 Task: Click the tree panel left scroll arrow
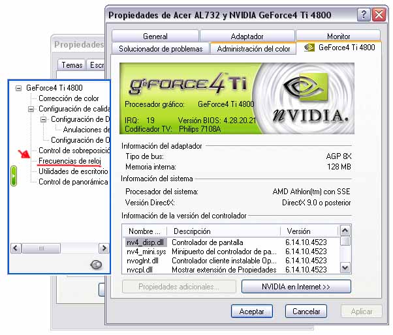(x=16, y=248)
